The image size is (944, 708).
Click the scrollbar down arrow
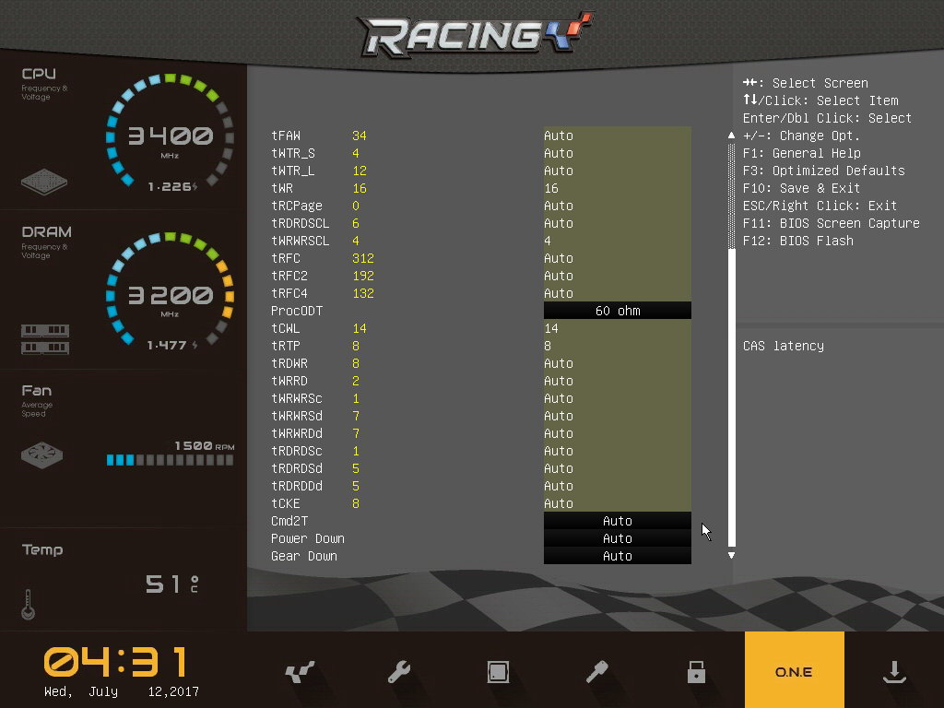click(732, 555)
